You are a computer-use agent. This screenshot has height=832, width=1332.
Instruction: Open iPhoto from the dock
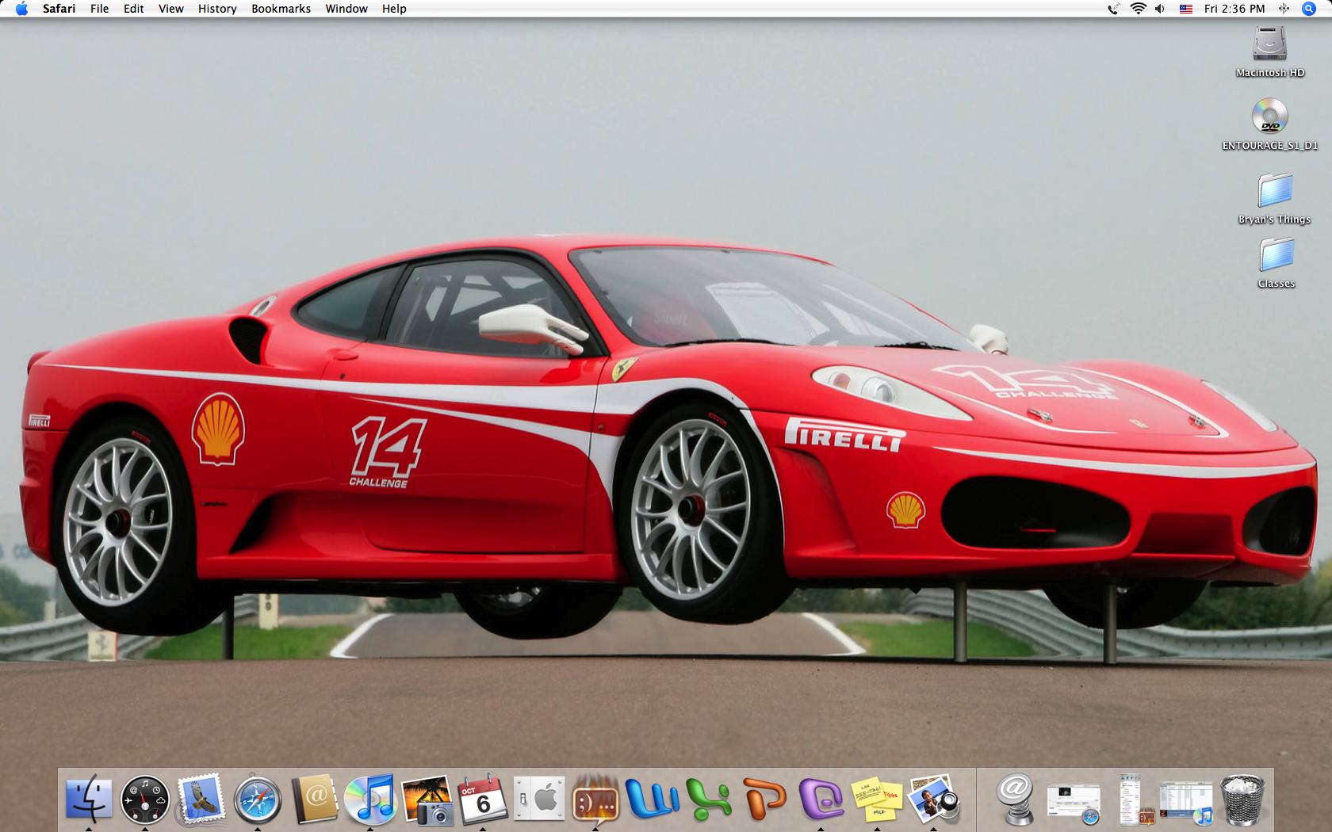(x=427, y=800)
